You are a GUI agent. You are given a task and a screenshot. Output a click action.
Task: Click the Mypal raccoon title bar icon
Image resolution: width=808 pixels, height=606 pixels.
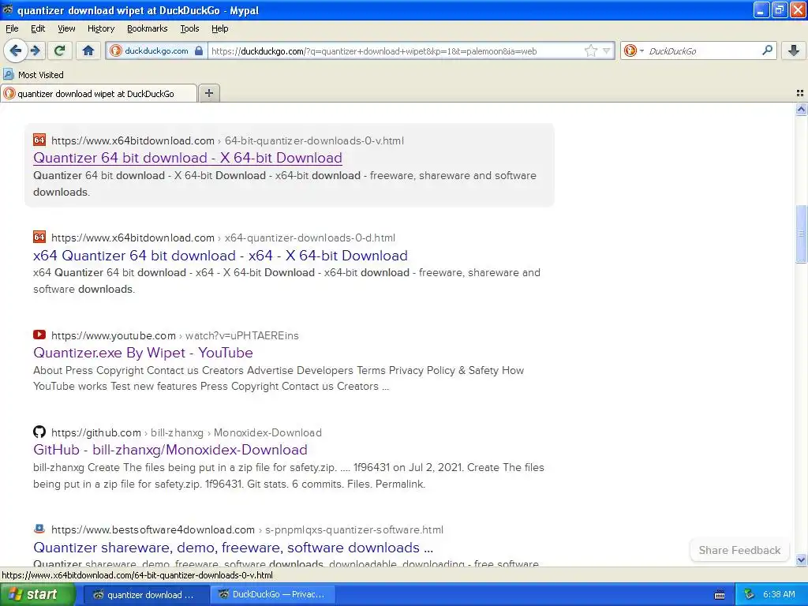8,9
